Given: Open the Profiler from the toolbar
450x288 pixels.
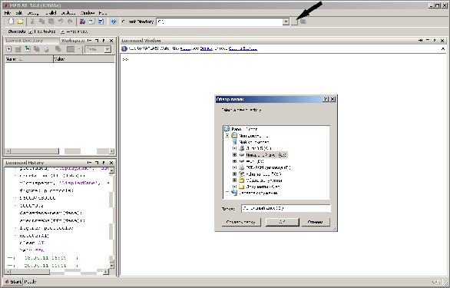Looking at the screenshot, I should point(101,22).
